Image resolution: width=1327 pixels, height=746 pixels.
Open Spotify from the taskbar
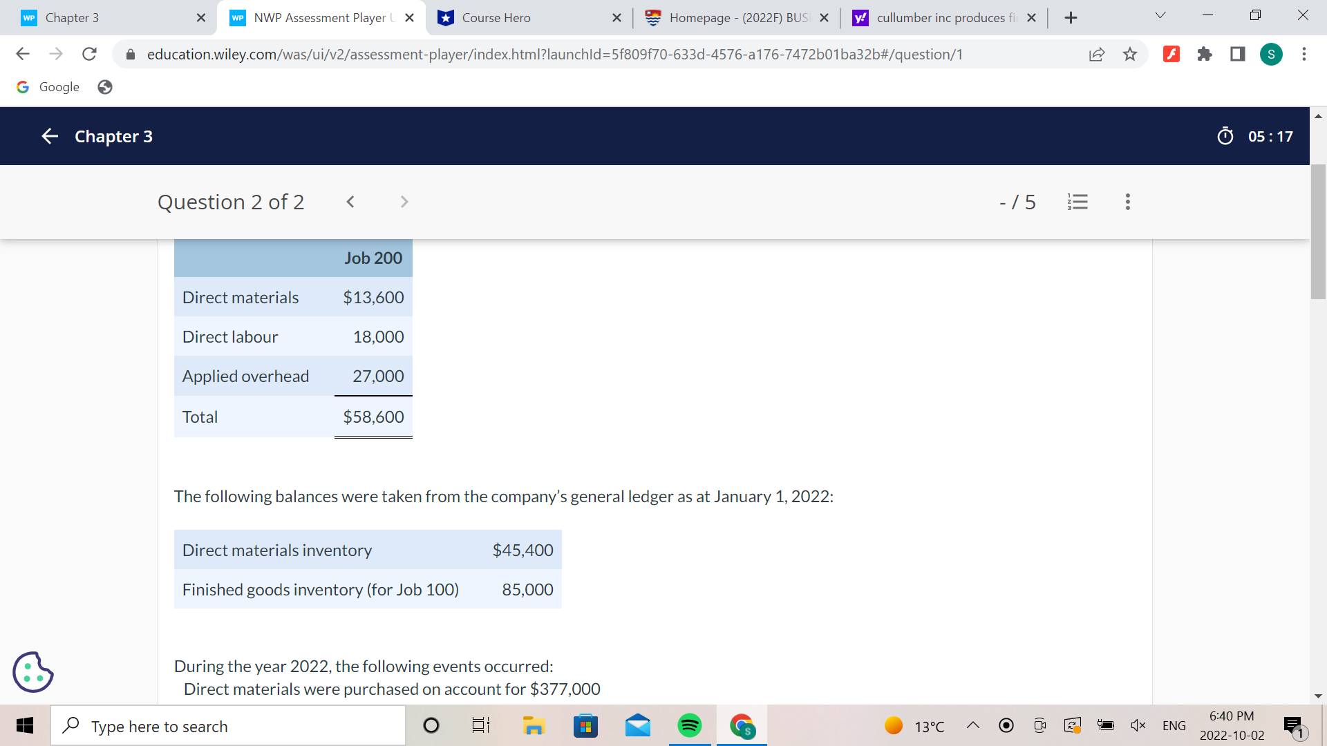[x=689, y=726]
